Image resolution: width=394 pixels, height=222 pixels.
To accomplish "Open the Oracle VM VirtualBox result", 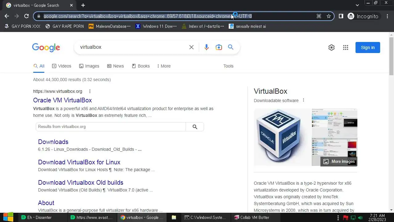I will [x=62, y=100].
